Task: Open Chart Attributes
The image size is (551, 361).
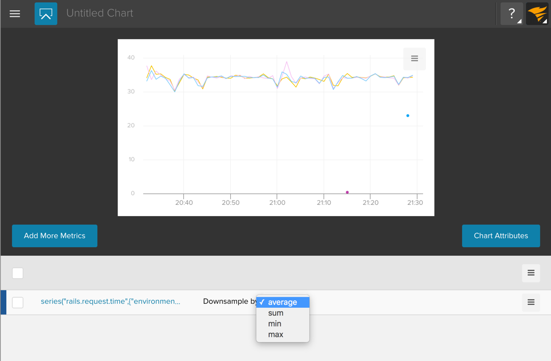Action: 501,236
